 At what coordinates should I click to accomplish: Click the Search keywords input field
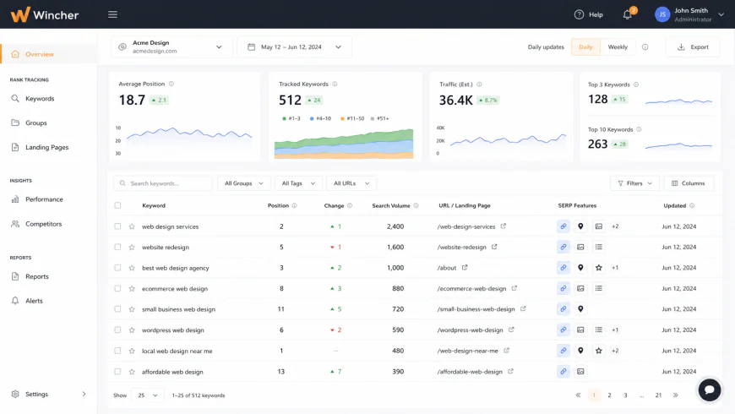(x=163, y=183)
